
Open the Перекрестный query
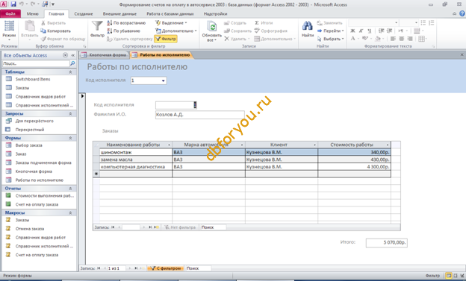coord(30,130)
